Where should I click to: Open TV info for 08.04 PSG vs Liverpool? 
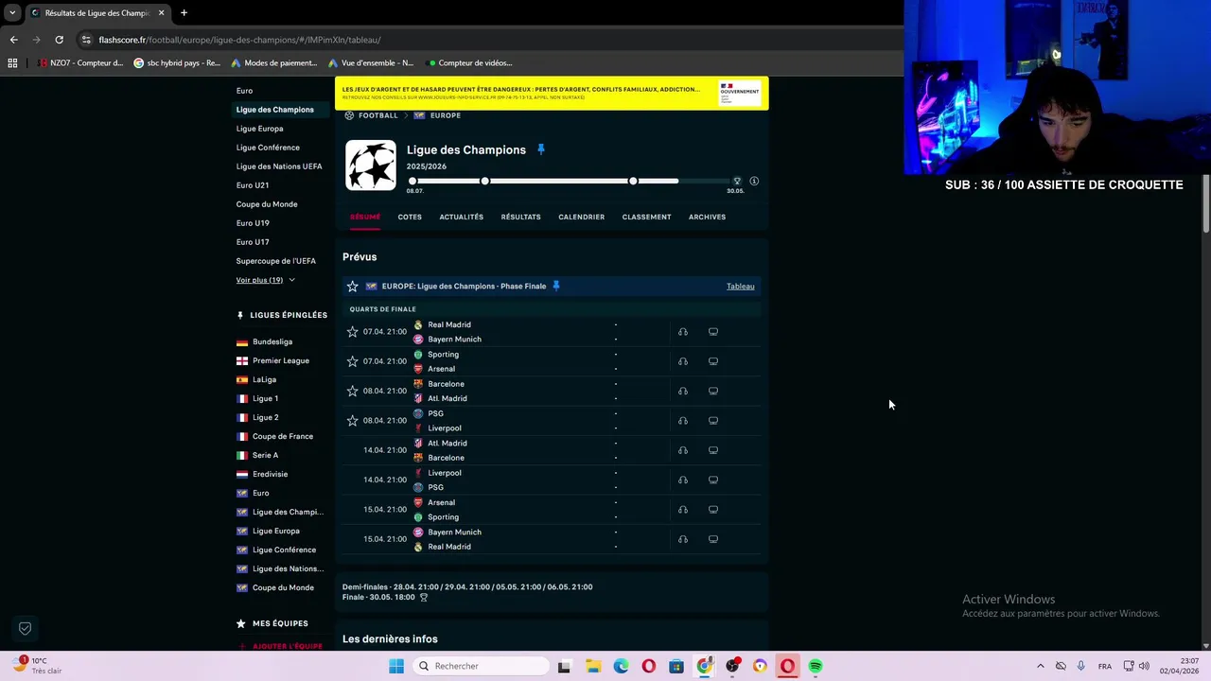713,420
